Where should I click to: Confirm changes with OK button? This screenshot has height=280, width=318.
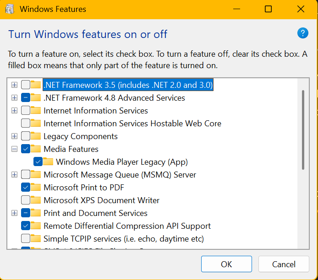[226, 264]
